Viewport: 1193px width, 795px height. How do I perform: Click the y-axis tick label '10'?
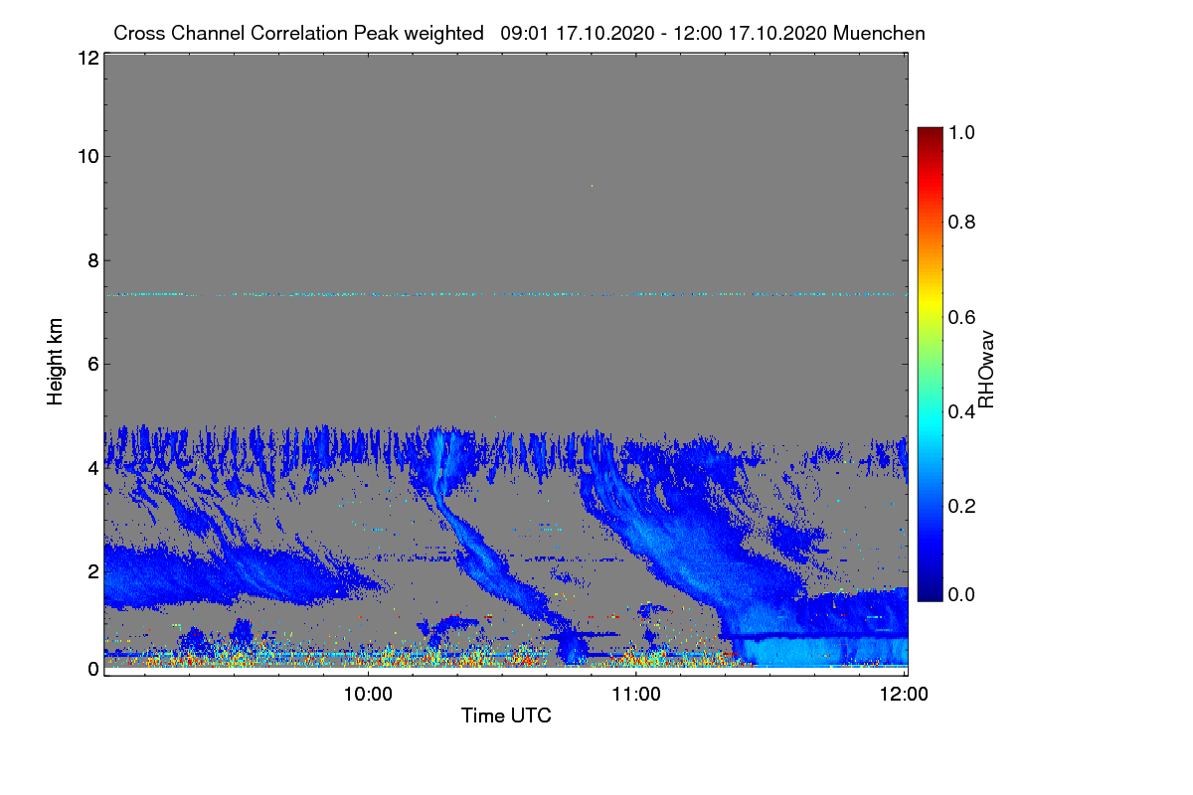[86, 156]
